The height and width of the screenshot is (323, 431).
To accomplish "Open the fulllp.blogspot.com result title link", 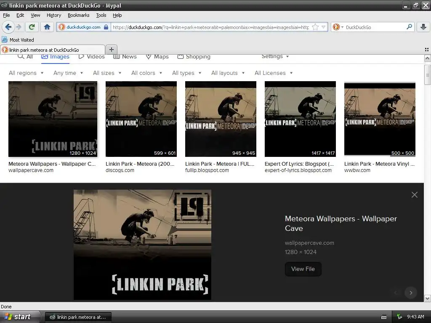I will [x=220, y=164].
